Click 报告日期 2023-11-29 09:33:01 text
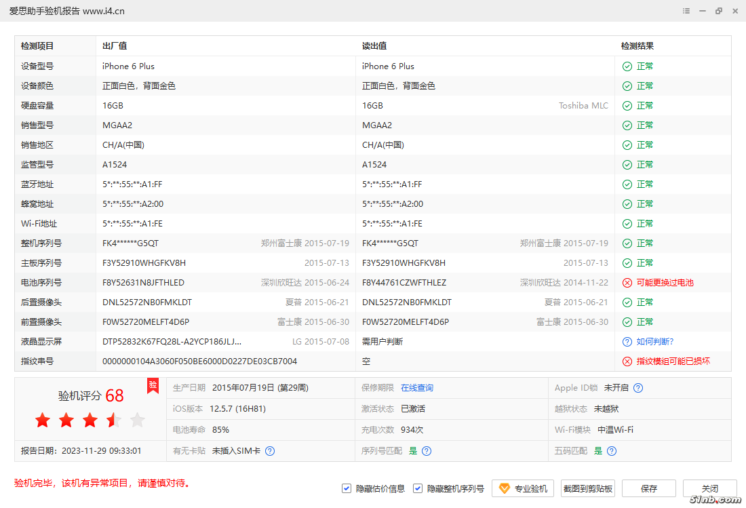Screen dimensions: 746x508 coord(81,451)
